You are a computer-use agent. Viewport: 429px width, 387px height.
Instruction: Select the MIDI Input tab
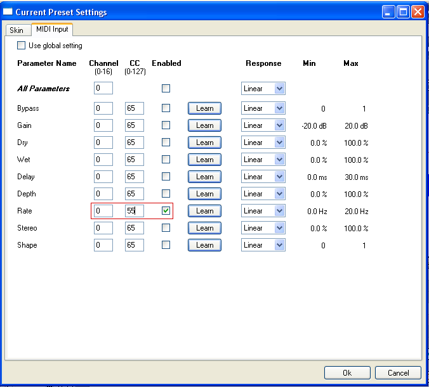(x=52, y=29)
